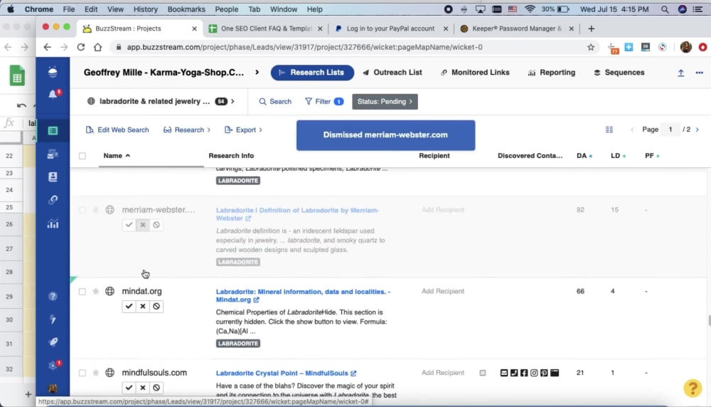Star the mindfulsouls.com row
This screenshot has height=407, width=711.
pyautogui.click(x=96, y=373)
